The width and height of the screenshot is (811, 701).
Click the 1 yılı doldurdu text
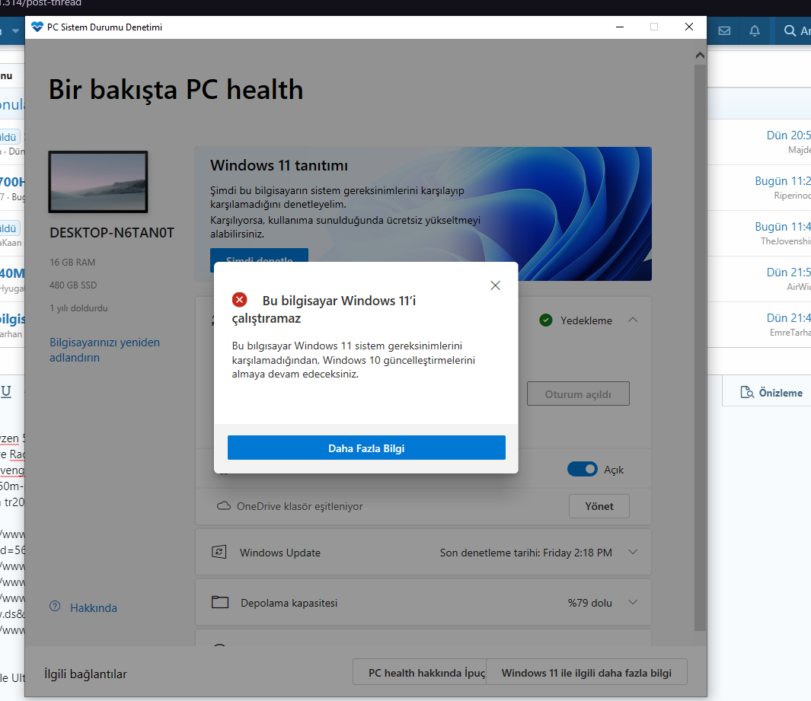(x=78, y=308)
